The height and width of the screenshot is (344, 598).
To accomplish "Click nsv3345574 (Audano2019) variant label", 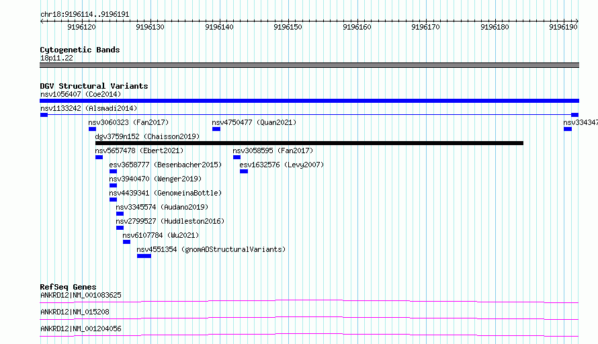I will (162, 207).
